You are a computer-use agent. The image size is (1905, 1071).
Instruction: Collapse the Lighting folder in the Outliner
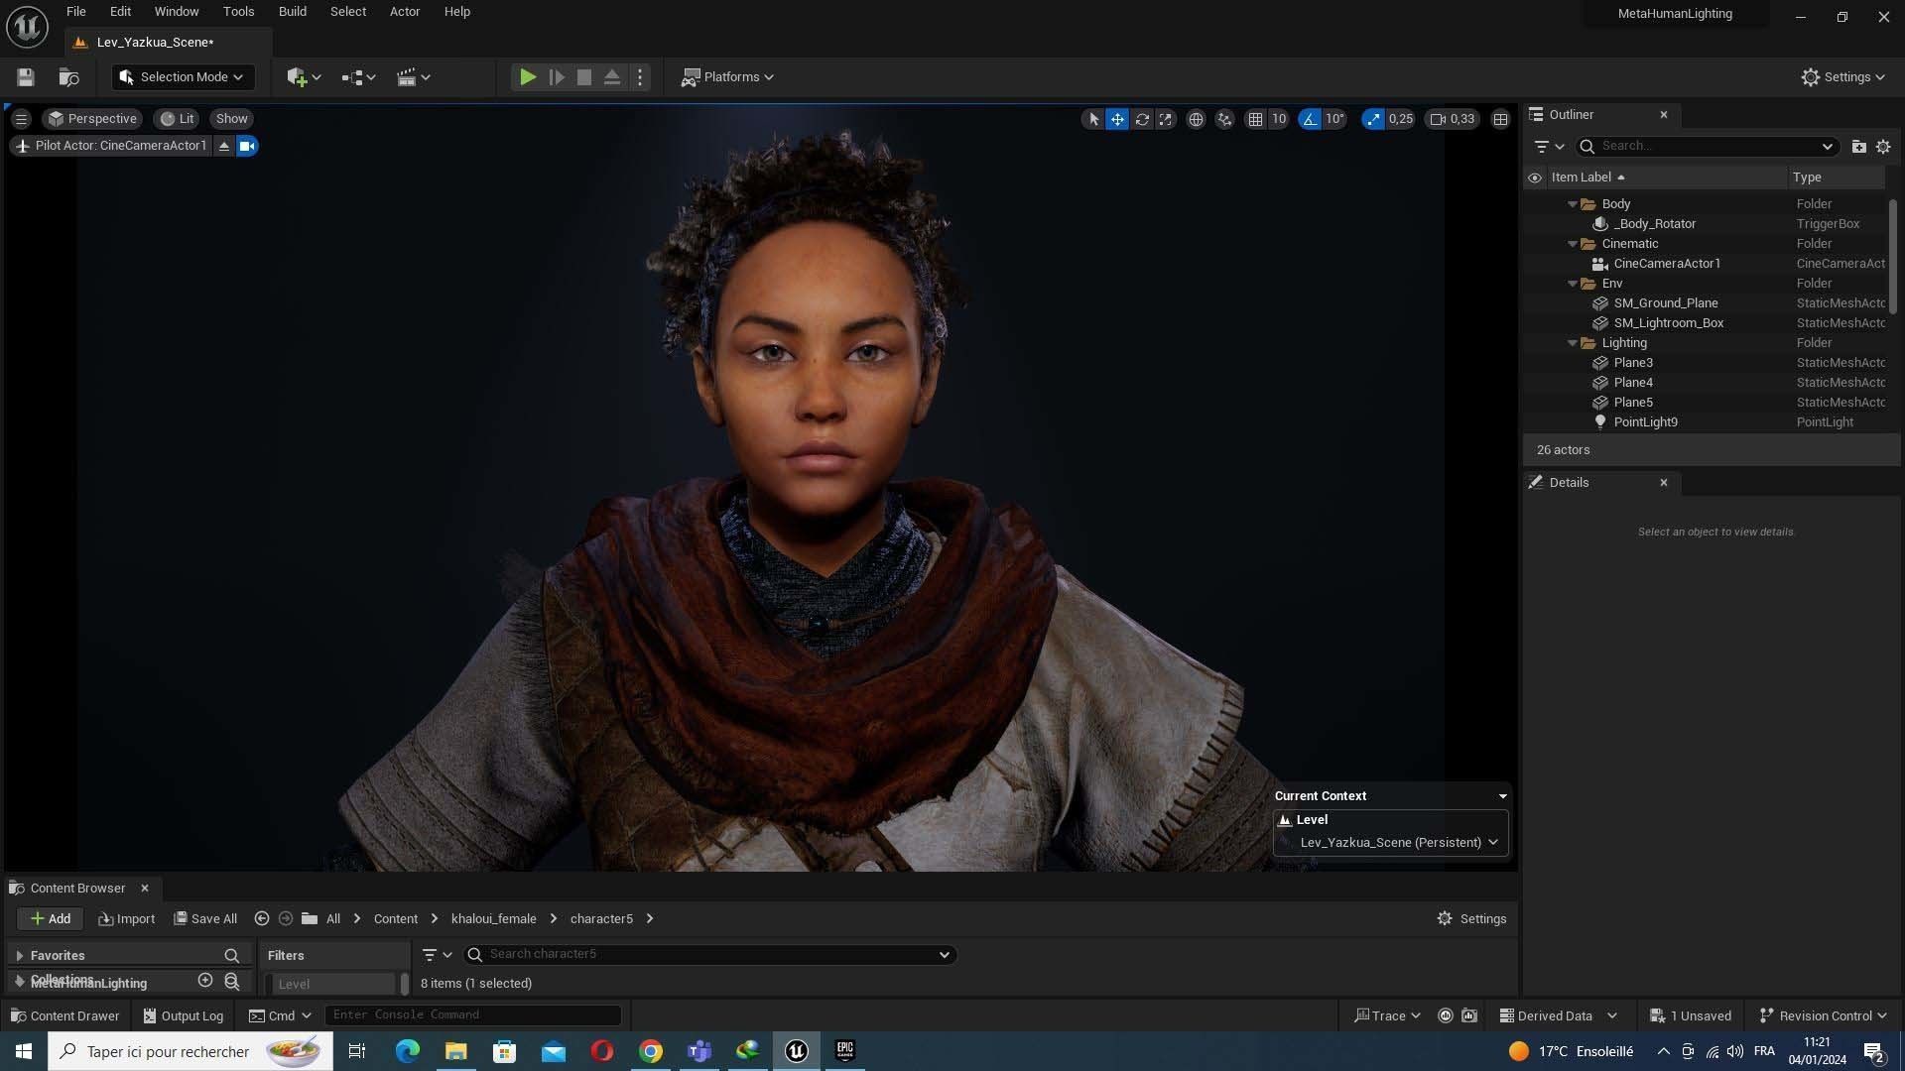pyautogui.click(x=1573, y=343)
